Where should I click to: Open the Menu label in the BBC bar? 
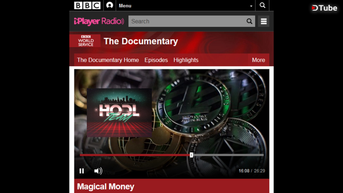125,6
